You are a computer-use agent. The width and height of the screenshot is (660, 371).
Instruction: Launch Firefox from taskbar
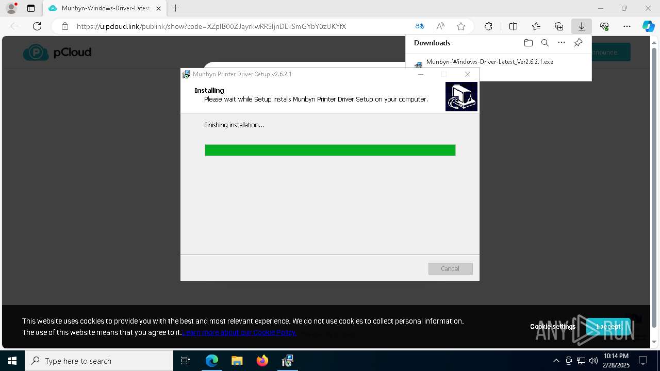pyautogui.click(x=262, y=361)
